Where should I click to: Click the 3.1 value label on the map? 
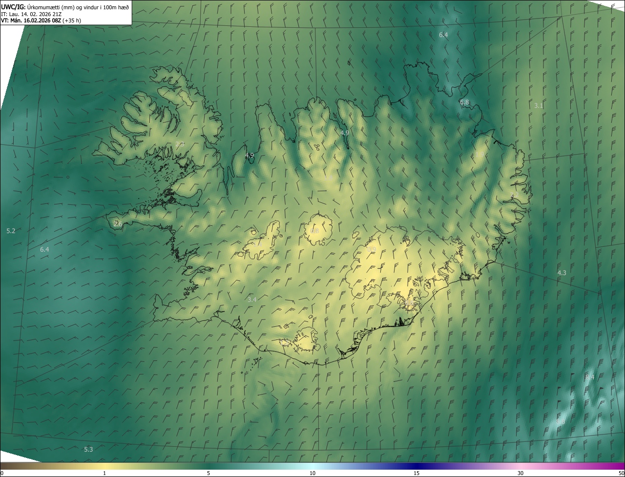(x=539, y=105)
